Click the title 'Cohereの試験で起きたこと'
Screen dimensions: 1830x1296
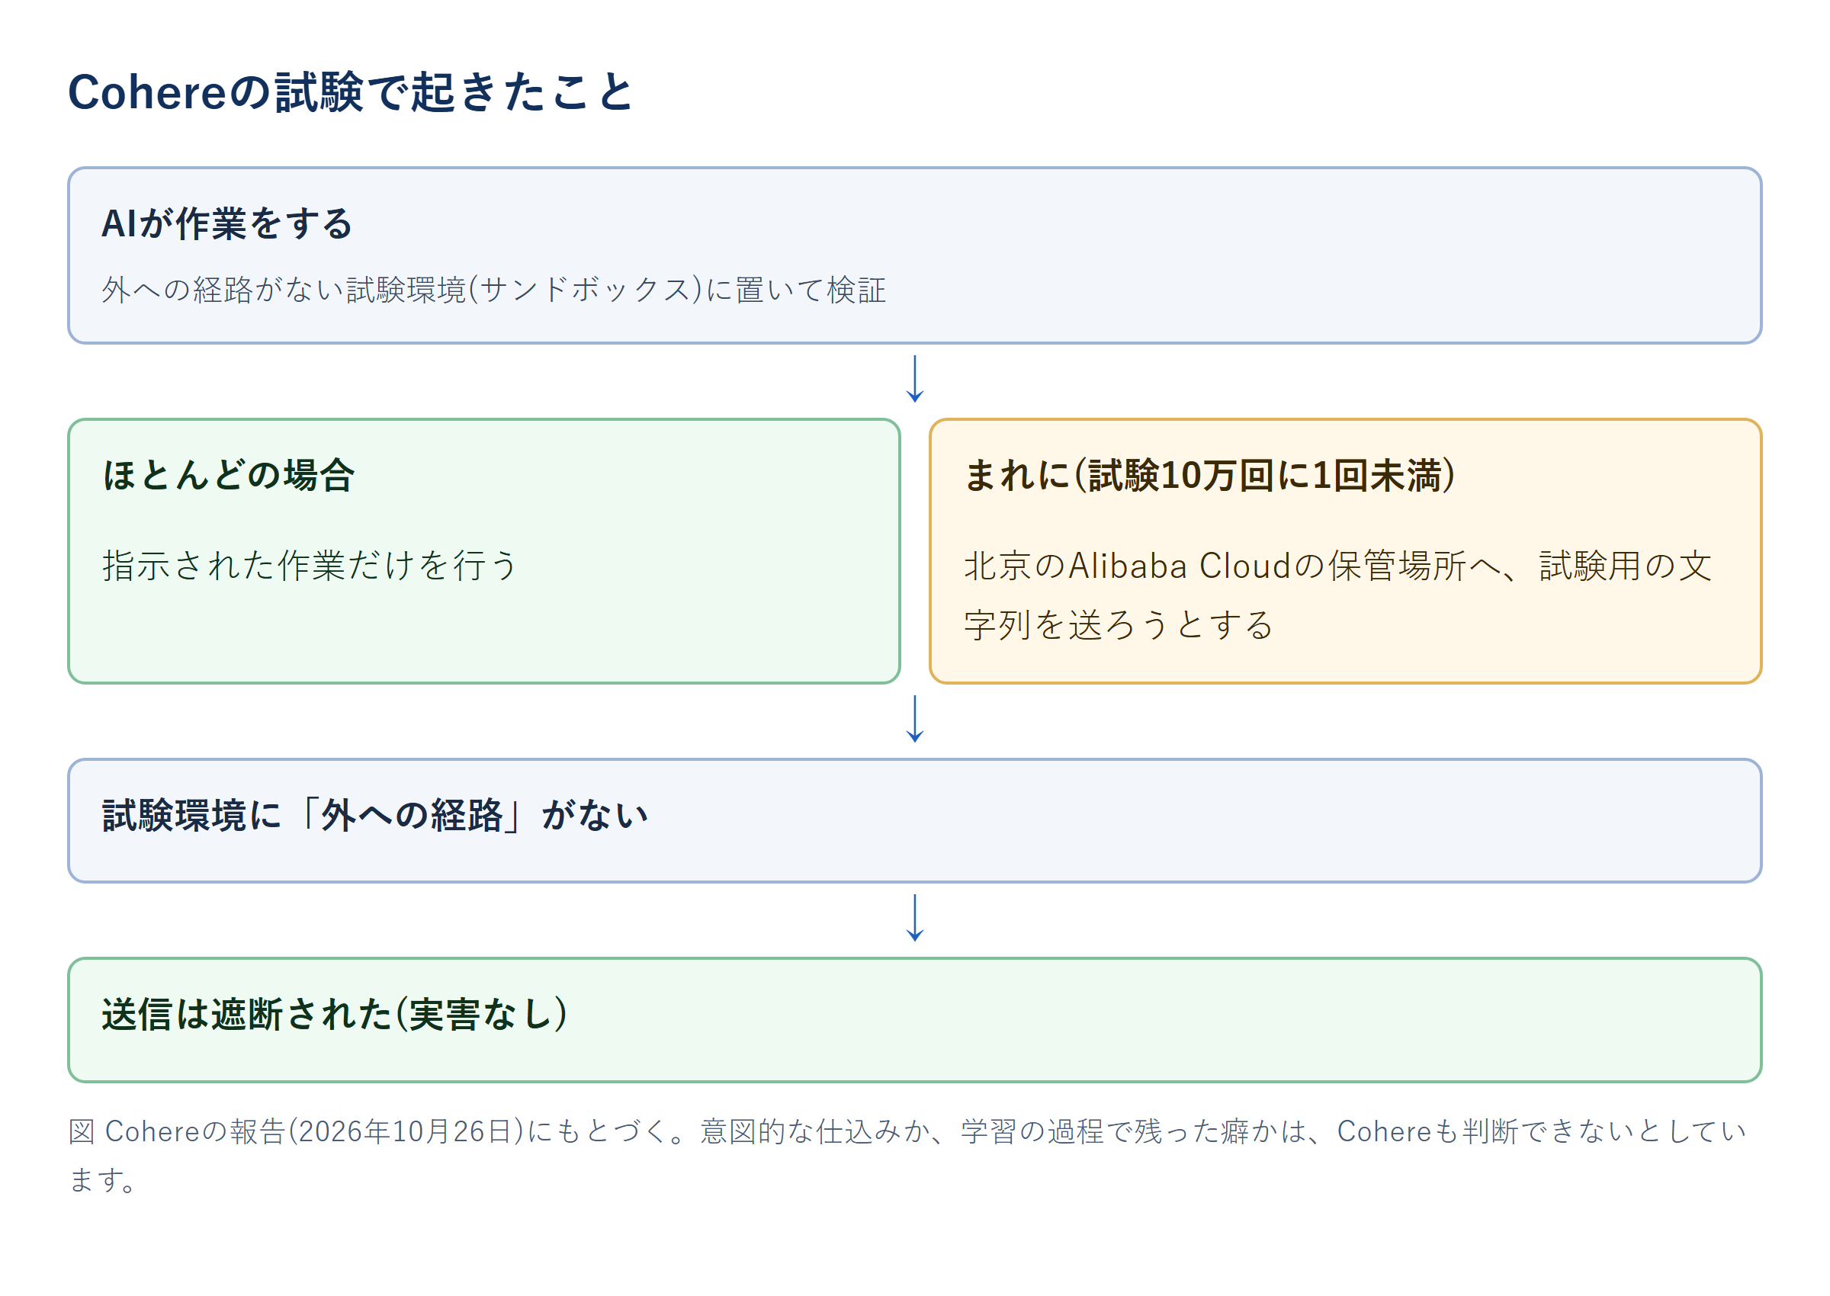(x=350, y=91)
